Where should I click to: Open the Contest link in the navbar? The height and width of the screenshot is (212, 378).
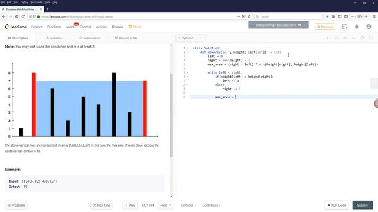(85, 26)
